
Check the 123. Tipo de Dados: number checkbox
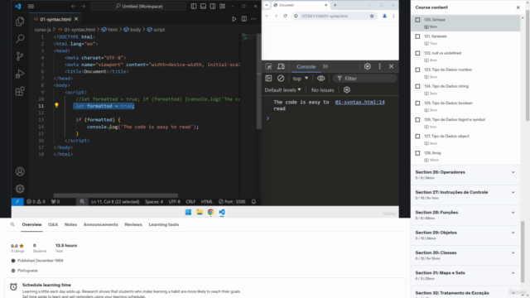tap(417, 70)
